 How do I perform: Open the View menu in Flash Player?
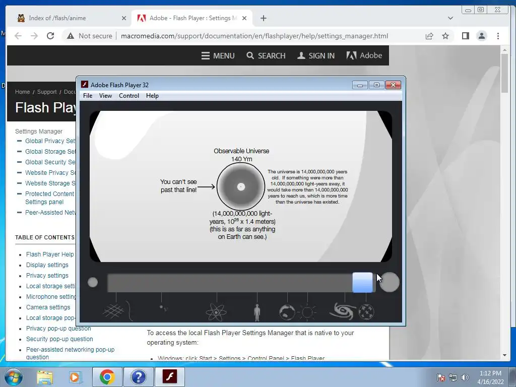(105, 96)
